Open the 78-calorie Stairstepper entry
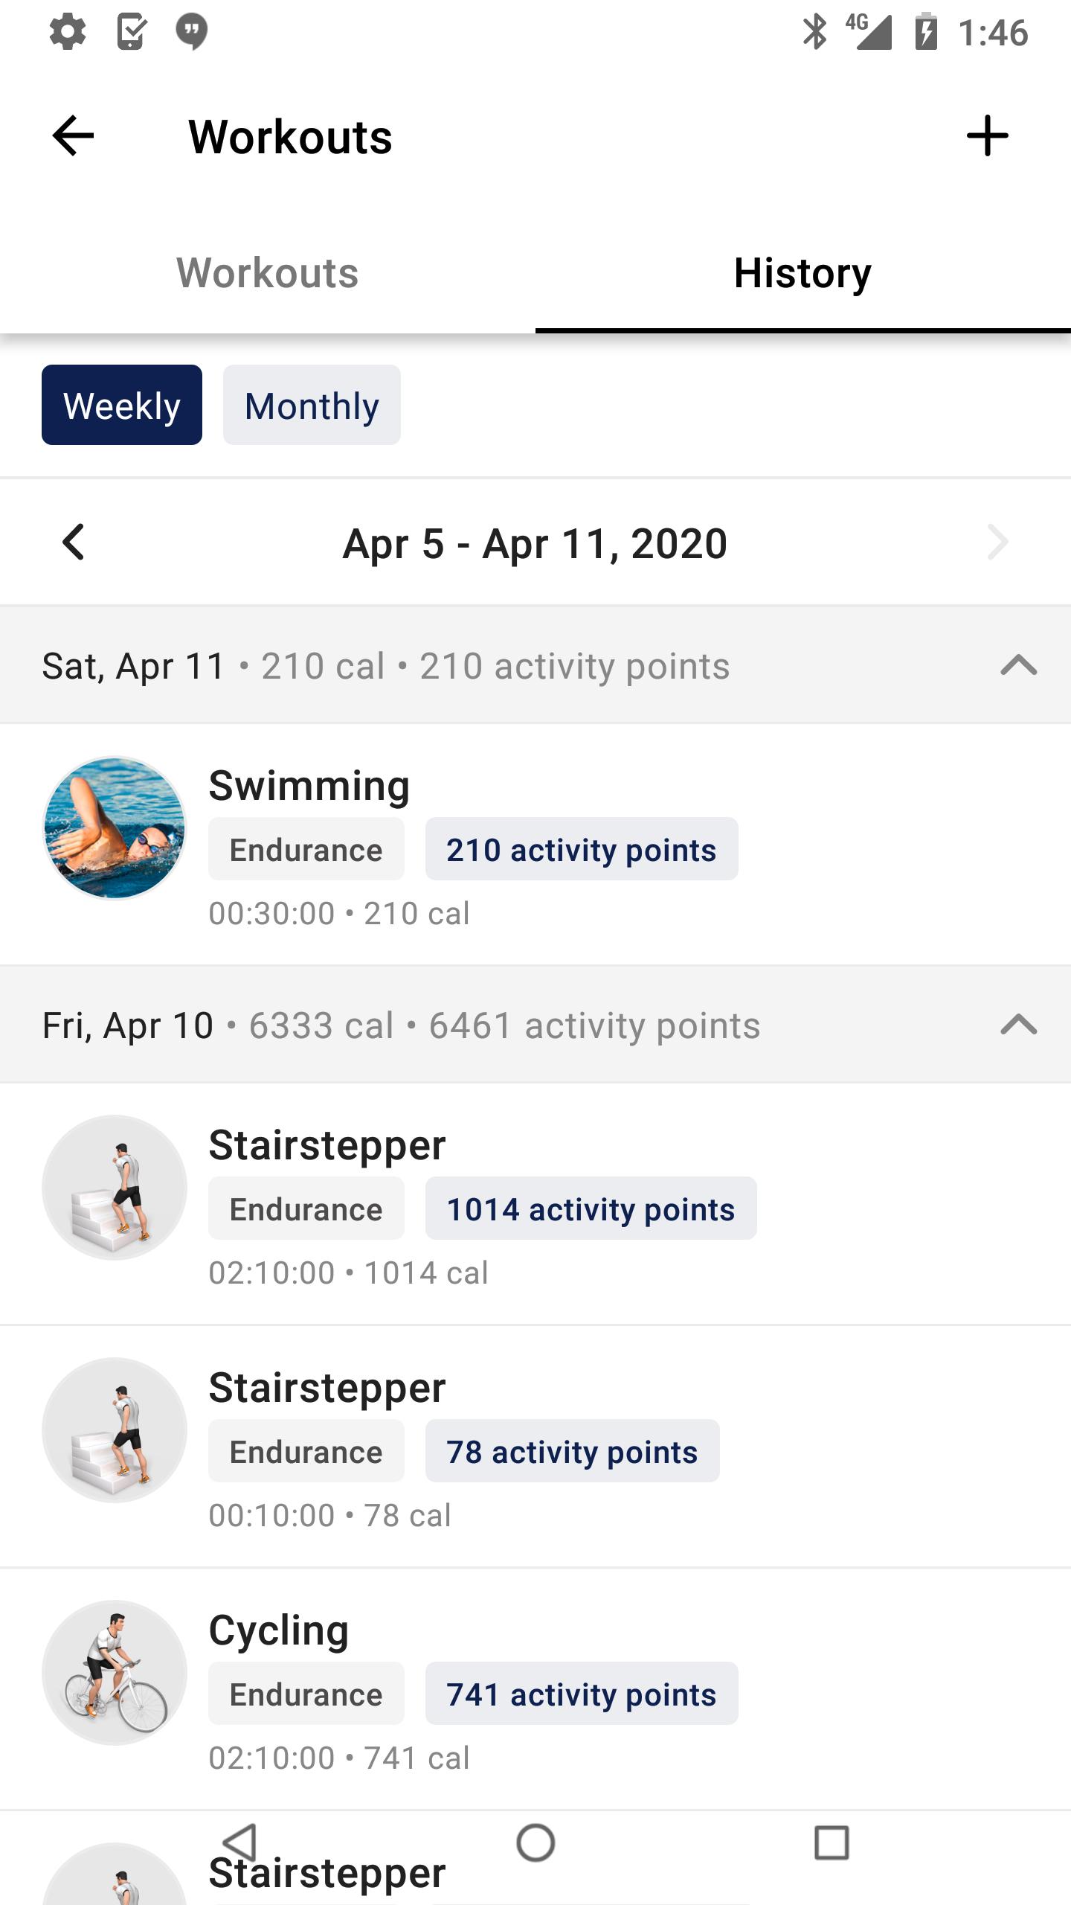 click(x=535, y=1446)
